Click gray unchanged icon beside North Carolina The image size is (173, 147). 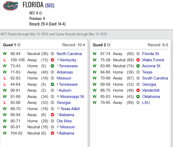pos(52,54)
